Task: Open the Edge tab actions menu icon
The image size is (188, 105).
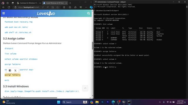Action: (x=13, y=3)
